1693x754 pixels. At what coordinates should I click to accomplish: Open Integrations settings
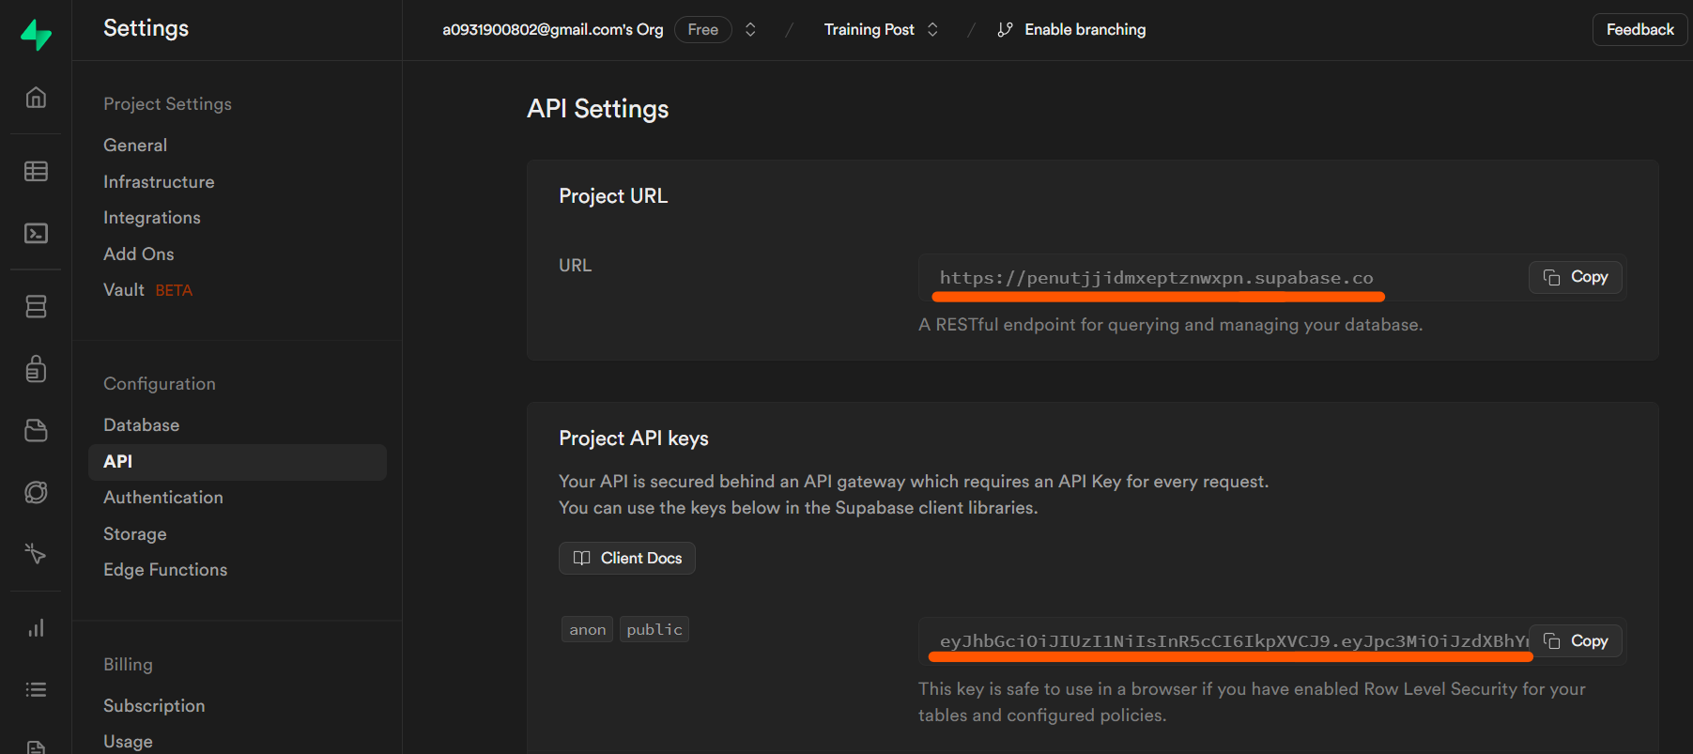point(152,218)
